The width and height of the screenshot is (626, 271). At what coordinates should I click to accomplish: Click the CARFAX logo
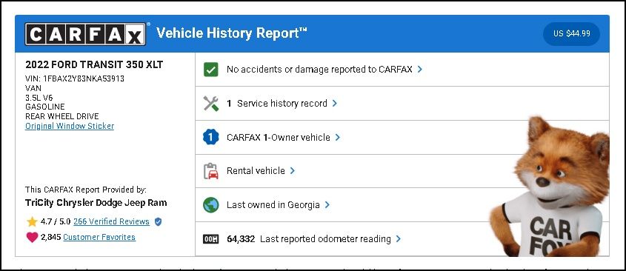(85, 34)
